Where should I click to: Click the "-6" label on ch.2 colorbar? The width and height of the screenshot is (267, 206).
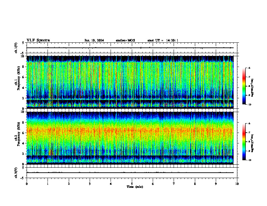(249, 124)
